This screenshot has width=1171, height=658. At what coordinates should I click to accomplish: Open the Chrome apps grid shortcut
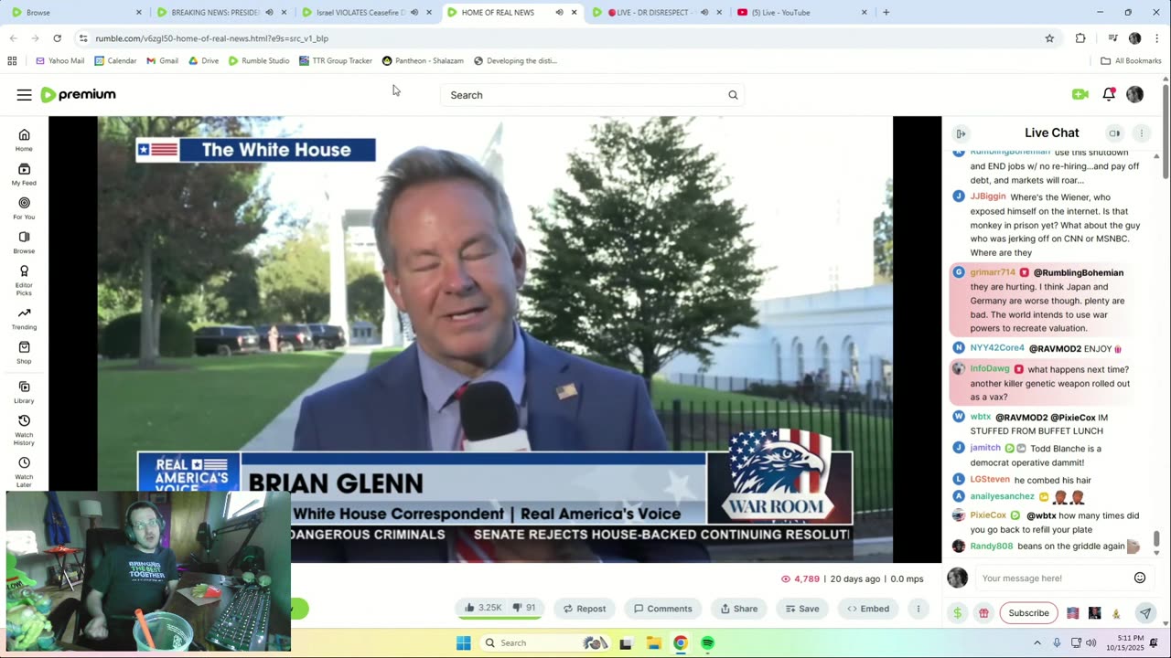[x=12, y=61]
